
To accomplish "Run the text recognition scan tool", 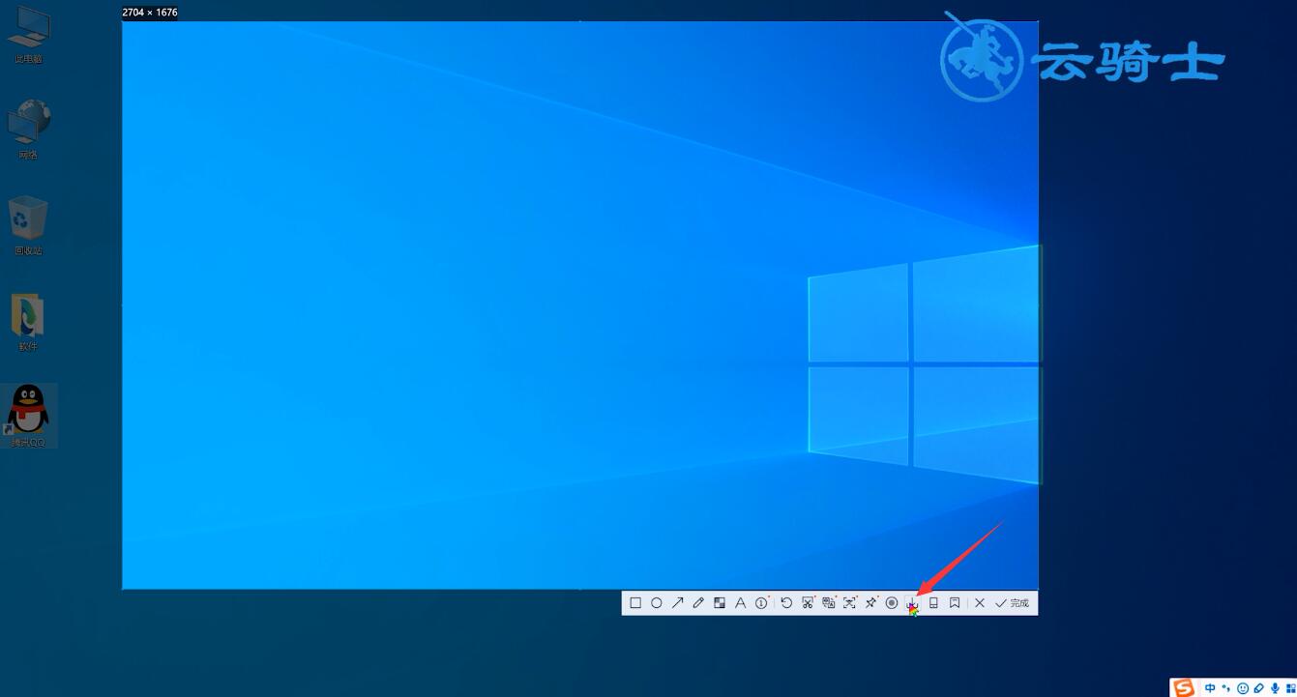I will click(849, 603).
